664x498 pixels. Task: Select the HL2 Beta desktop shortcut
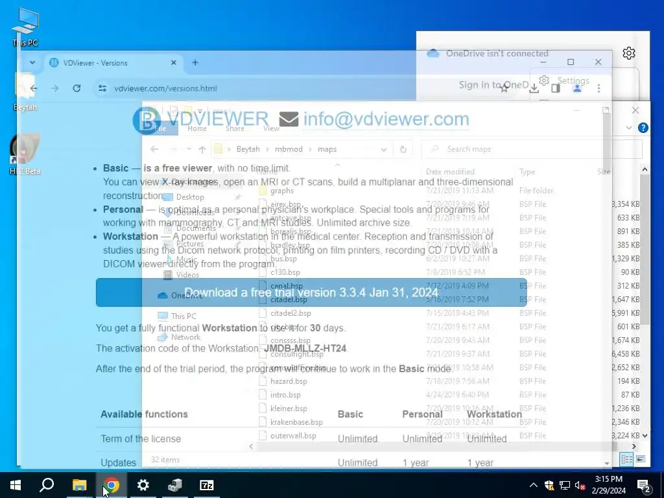(x=25, y=154)
